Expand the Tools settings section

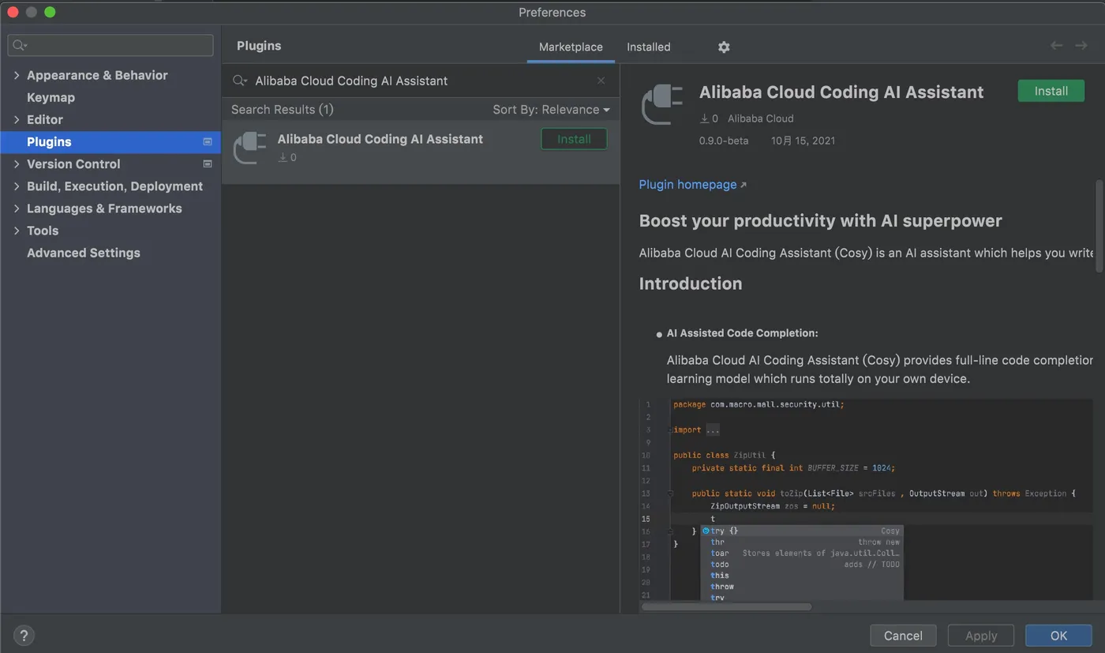pyautogui.click(x=17, y=231)
